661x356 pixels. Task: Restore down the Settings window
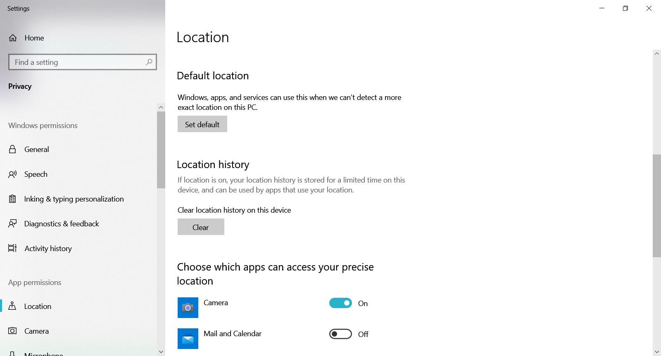[x=625, y=8]
